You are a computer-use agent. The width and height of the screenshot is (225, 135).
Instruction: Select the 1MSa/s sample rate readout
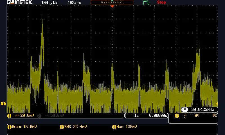tap(74, 3)
